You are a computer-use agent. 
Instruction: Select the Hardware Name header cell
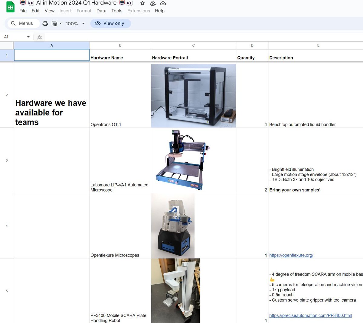120,55
